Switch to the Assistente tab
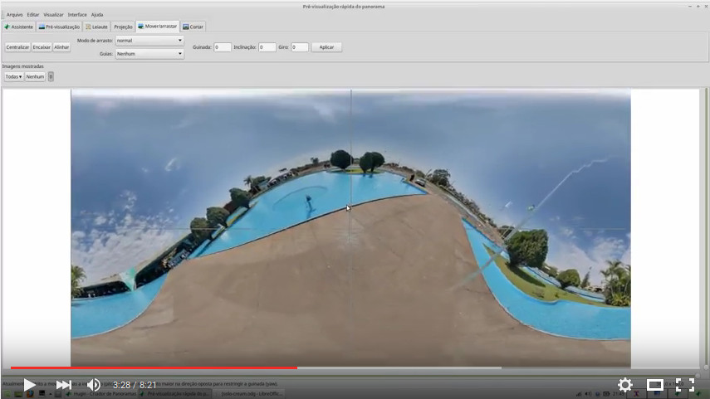The height and width of the screenshot is (399, 710). (18, 27)
